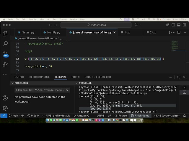Screen dimensions: 189x141
Task: Click the PythonClass command center search box
Action: tap(96, 25)
